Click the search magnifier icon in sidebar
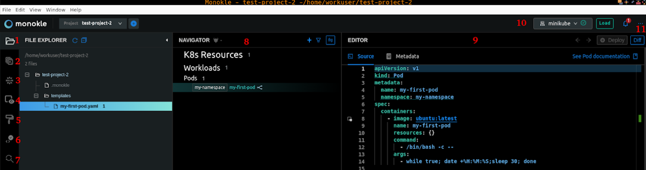The height and width of the screenshot is (170, 646). click(9, 158)
